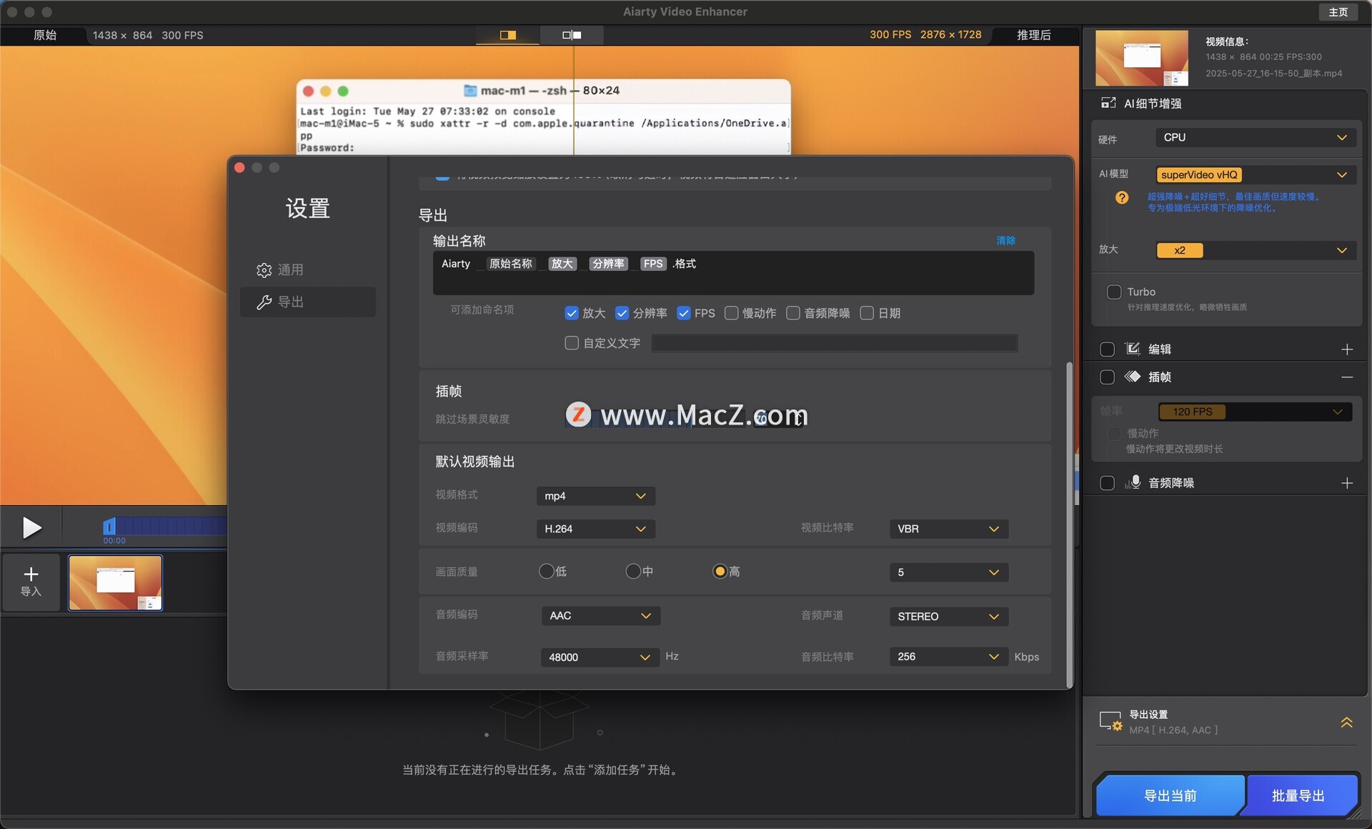This screenshot has width=1372, height=829.
Task: Enable the 音频降噪 naming option
Action: click(792, 313)
